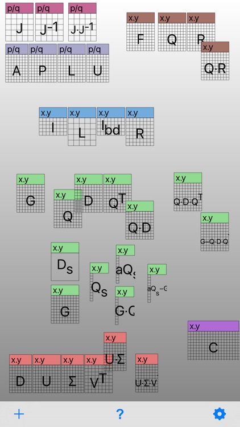Select the pink J⁻¹ inverse matrix tile
Image resolution: width=240 pixels, height=427 pixels.
(49, 22)
